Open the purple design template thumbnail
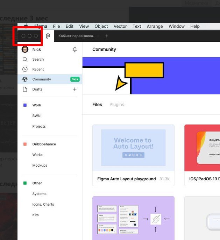 133,218
